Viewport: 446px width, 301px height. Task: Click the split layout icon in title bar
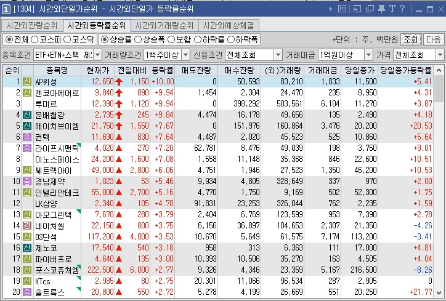(x=357, y=9)
